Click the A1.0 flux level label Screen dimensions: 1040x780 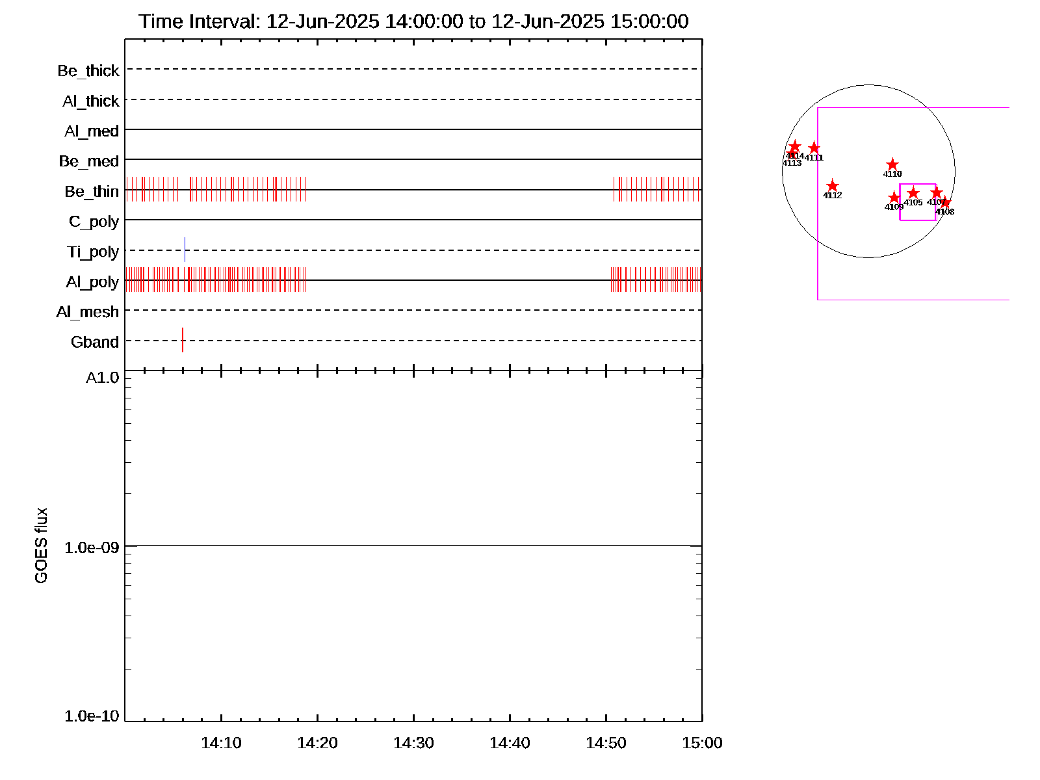(x=103, y=378)
